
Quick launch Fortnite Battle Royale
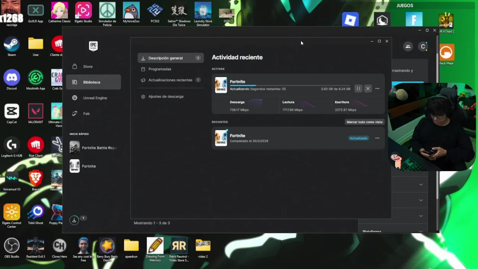click(93, 148)
